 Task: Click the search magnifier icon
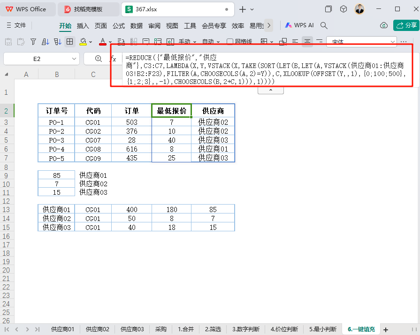(x=324, y=25)
